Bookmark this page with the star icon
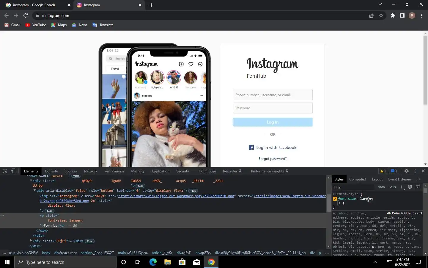The image size is (428, 268). (381, 15)
